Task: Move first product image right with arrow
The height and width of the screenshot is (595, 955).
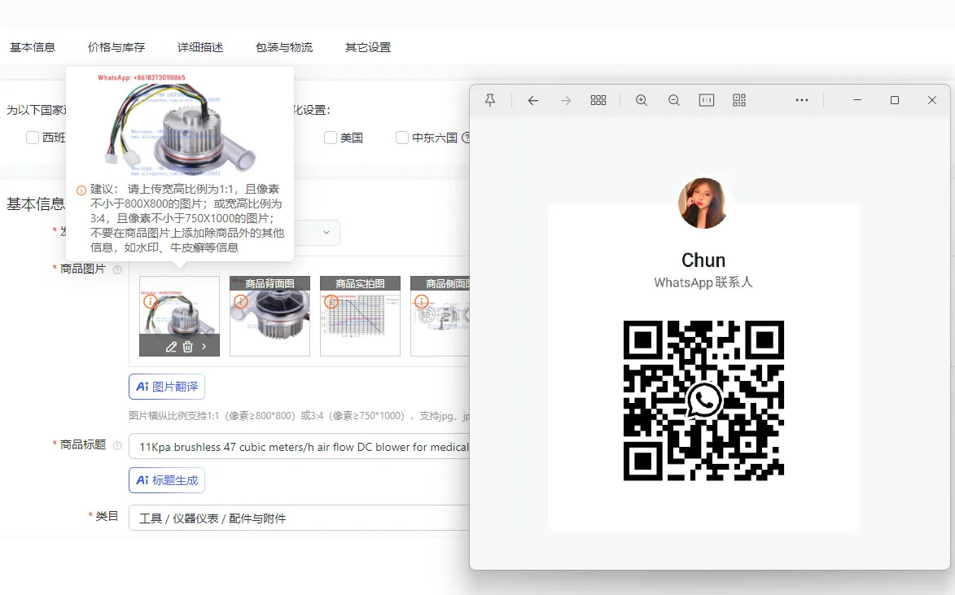Action: point(204,347)
